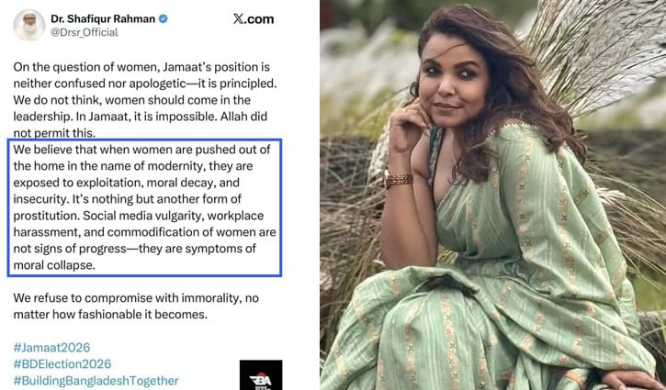Click "Allah did not permit this" sentence
666x390 pixels.
click(141, 125)
